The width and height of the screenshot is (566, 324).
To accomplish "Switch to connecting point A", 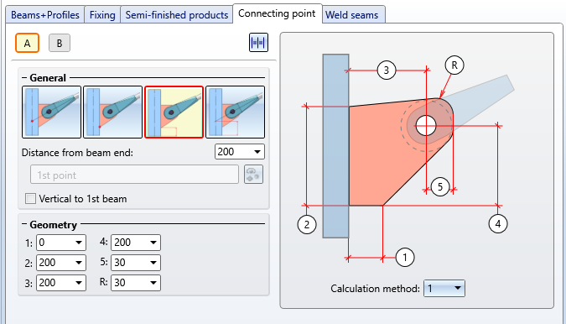I will 27,44.
